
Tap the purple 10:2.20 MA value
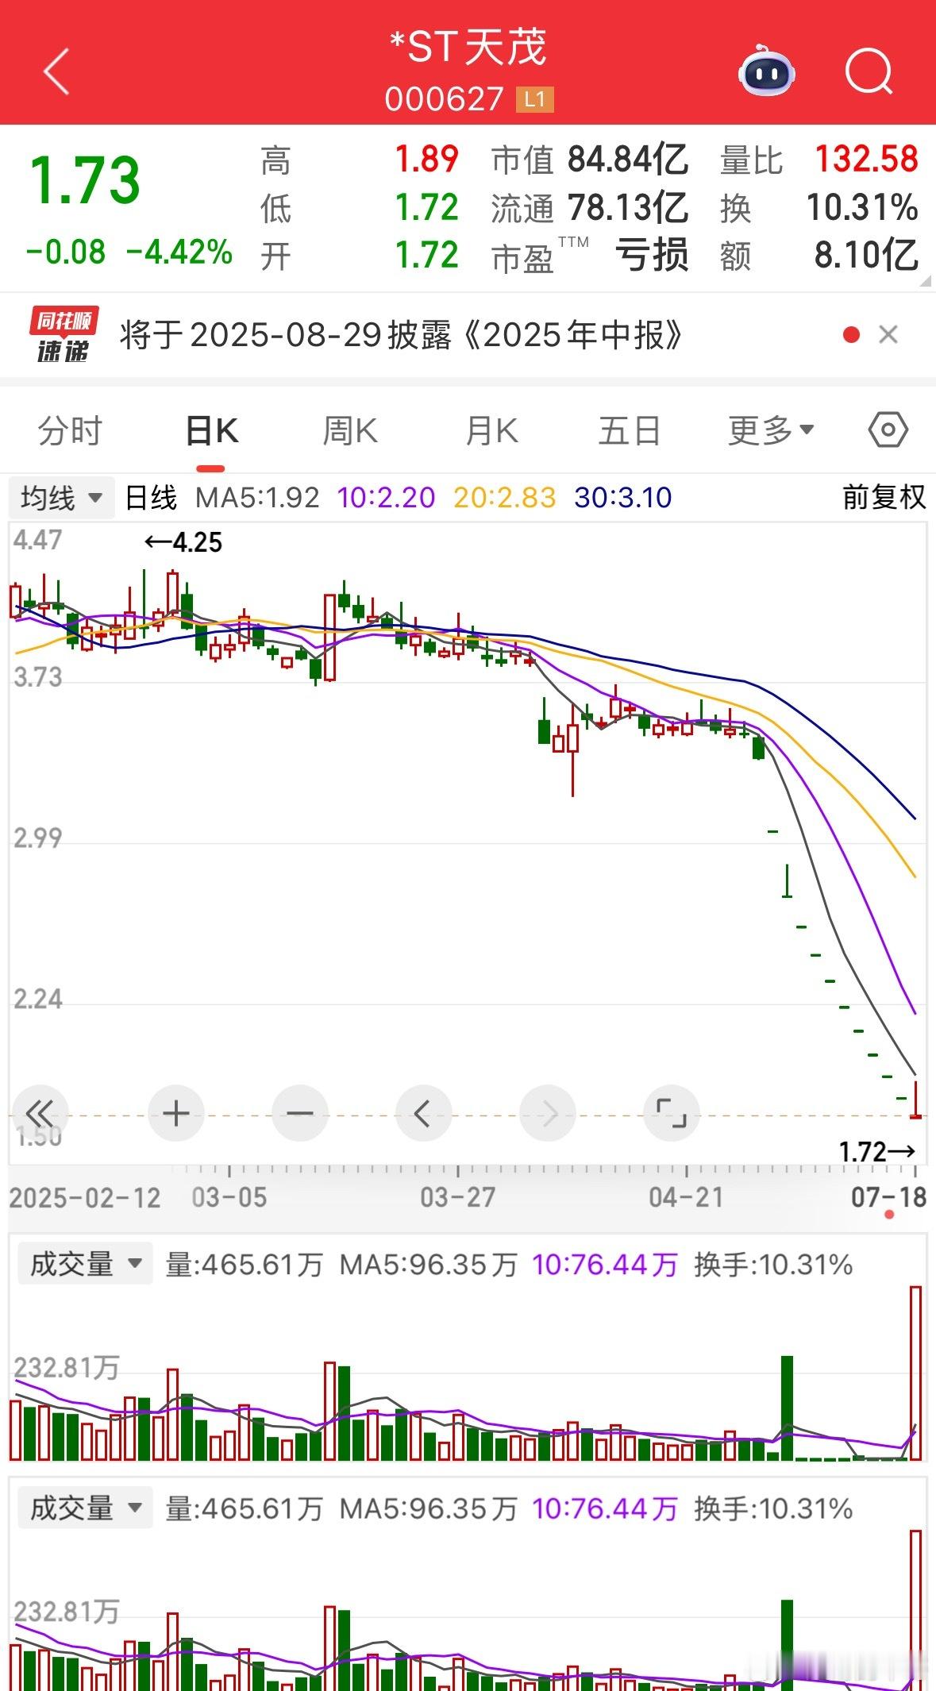[x=386, y=498]
